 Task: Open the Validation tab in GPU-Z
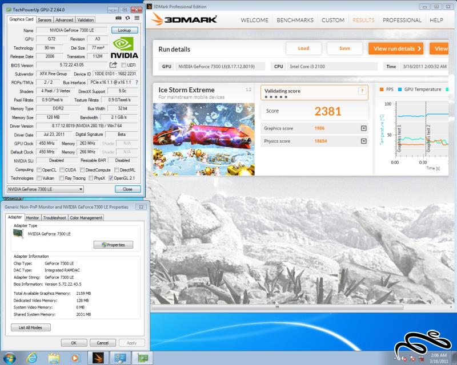(x=85, y=20)
